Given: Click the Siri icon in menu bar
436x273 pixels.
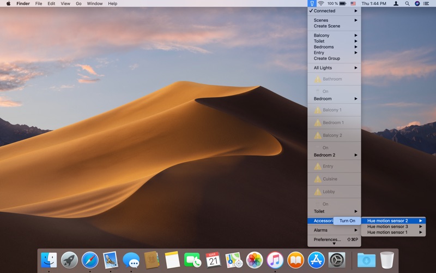Looking at the screenshot, I should coord(417,3).
